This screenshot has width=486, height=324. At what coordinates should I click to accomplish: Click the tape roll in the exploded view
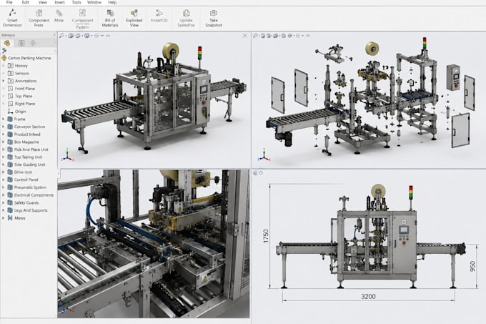(372, 49)
